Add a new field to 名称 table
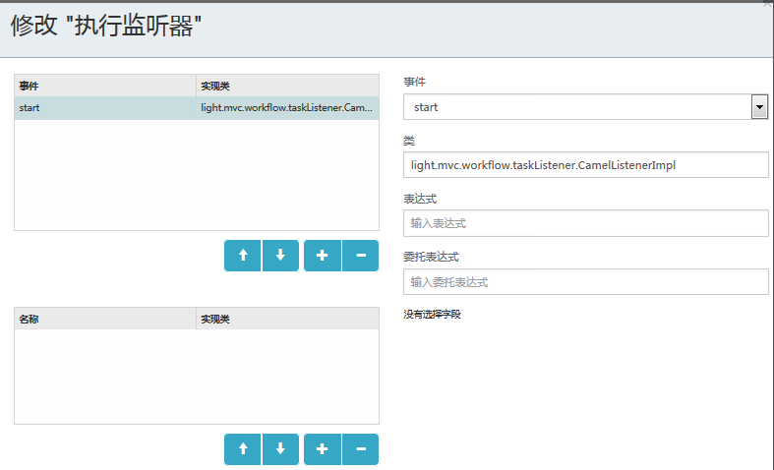This screenshot has height=470, width=774. tap(323, 449)
